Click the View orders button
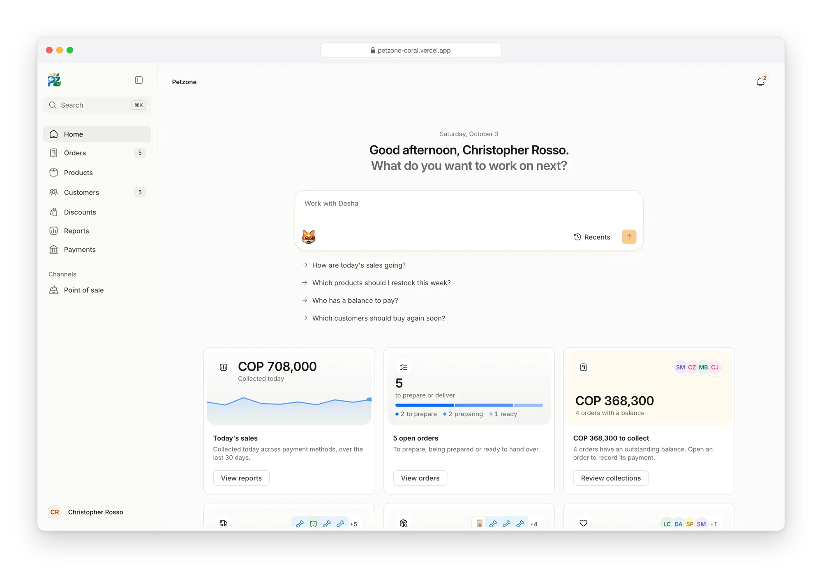The image size is (822, 568). point(420,478)
